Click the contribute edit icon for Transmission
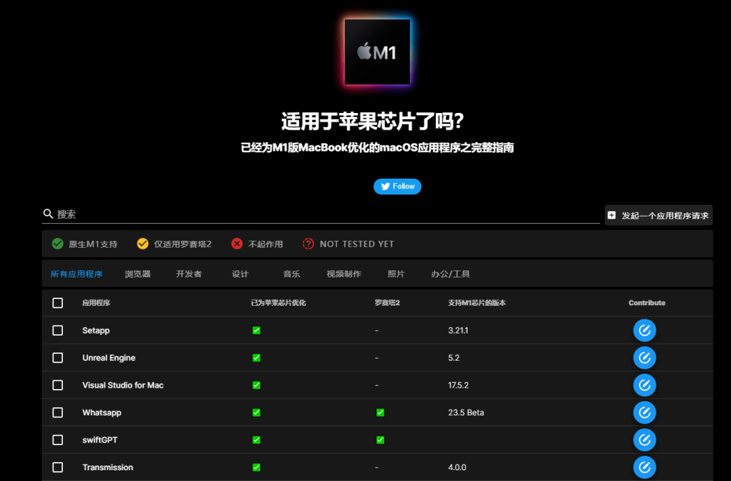The height and width of the screenshot is (481, 731). click(x=644, y=467)
